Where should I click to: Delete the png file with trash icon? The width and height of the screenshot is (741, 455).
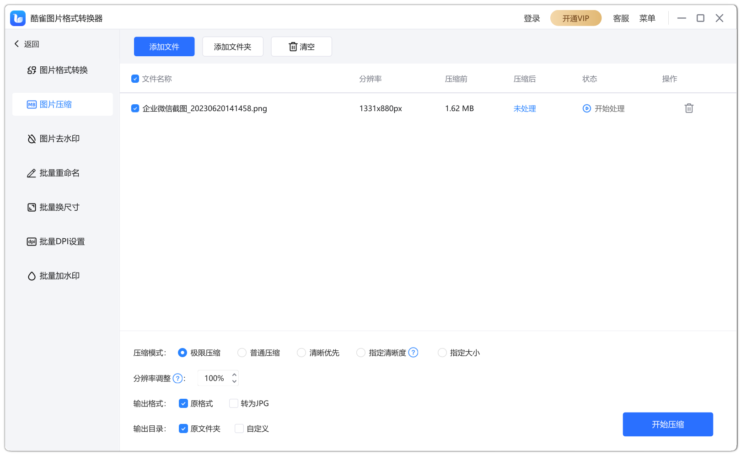(689, 108)
